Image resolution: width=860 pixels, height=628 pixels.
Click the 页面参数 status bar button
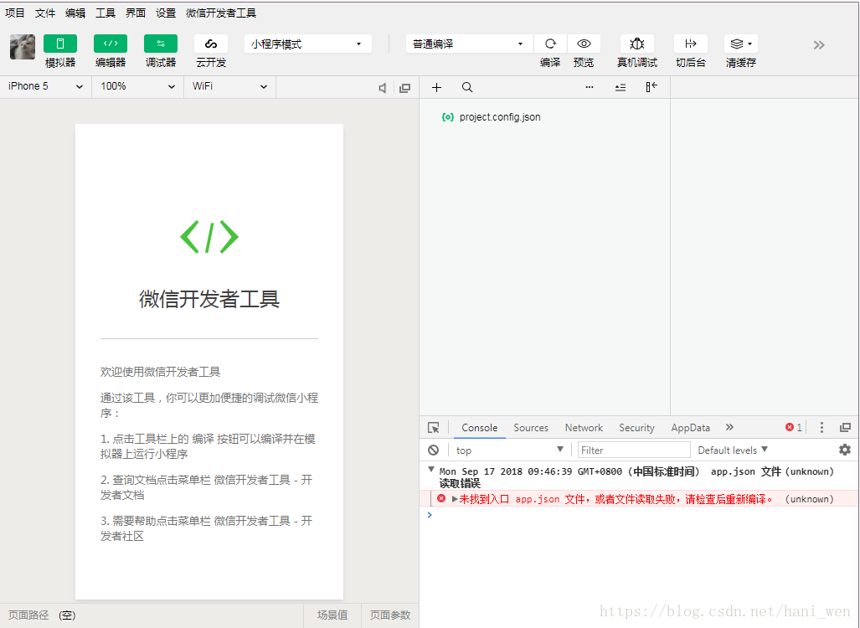click(390, 615)
